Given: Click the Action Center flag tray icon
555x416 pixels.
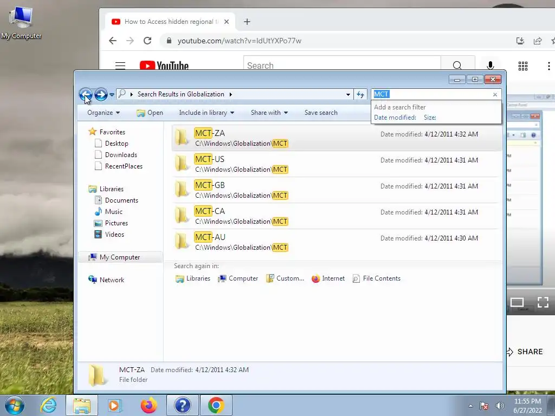Looking at the screenshot, I should click(484, 406).
